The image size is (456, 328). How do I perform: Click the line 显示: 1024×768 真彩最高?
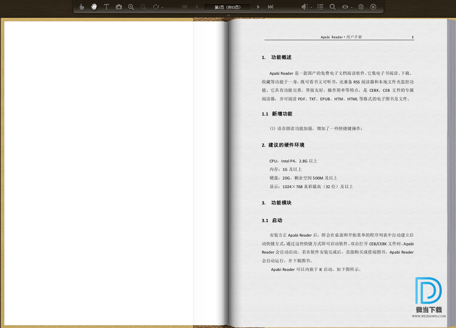[311, 187]
